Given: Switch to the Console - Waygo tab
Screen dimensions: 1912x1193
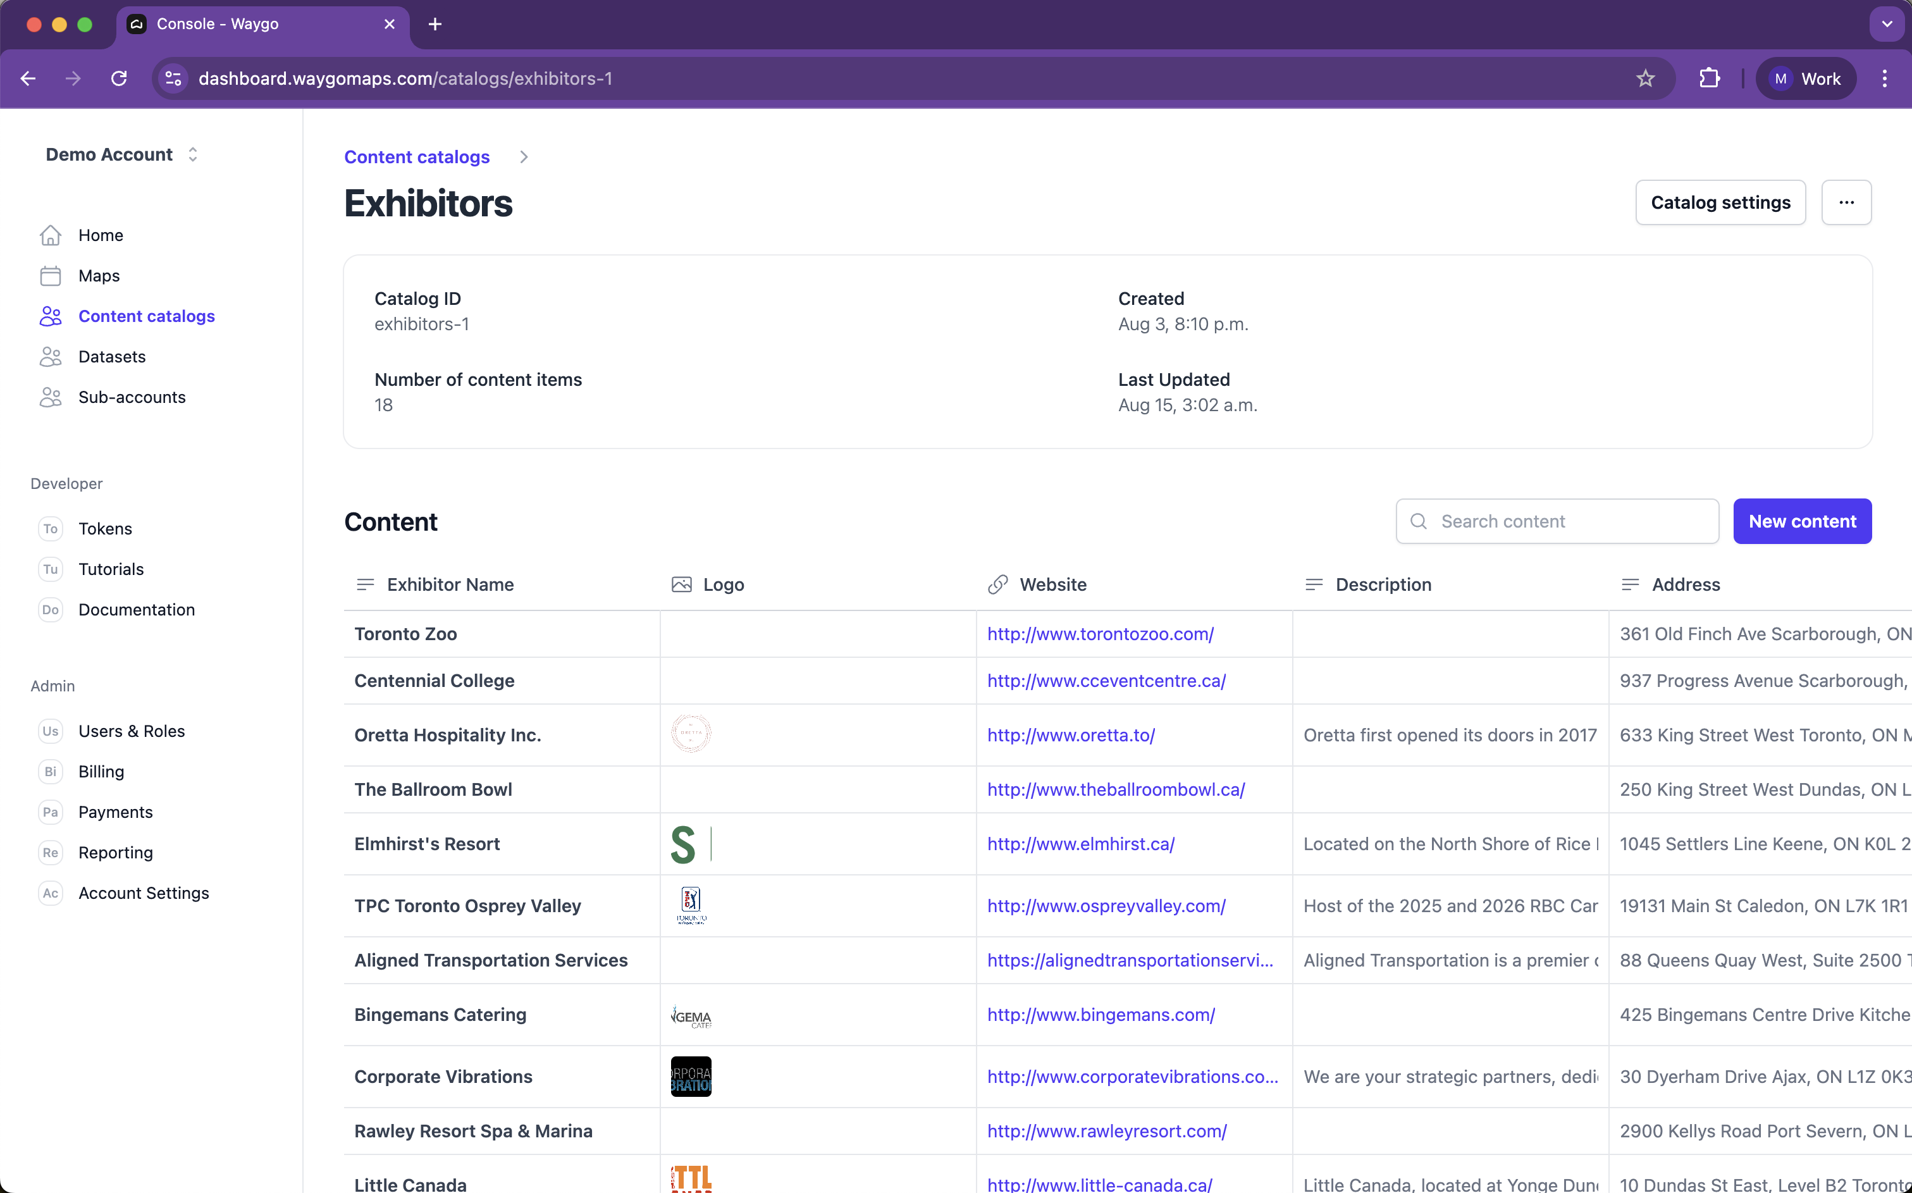Looking at the screenshot, I should (x=262, y=25).
